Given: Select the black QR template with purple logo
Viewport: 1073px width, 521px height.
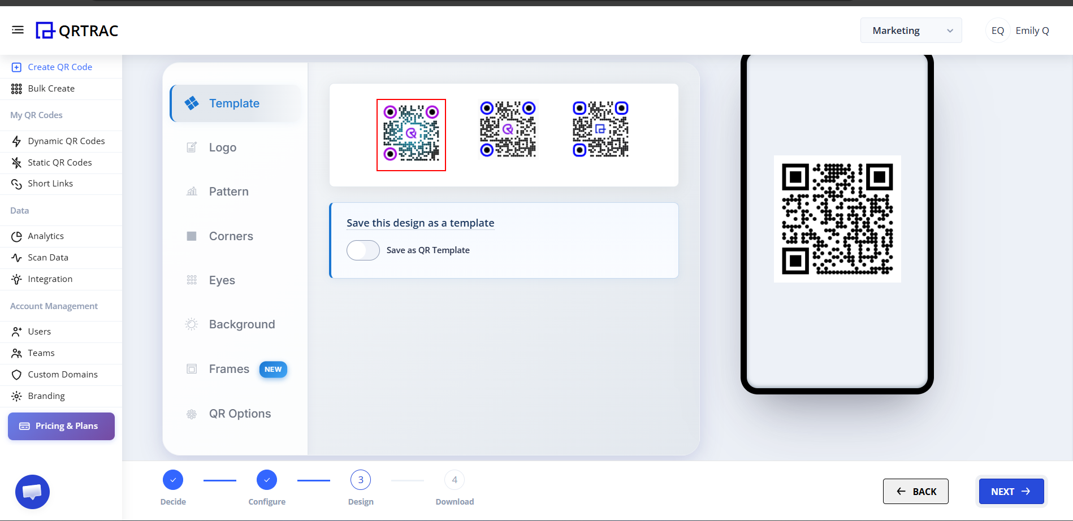Looking at the screenshot, I should tap(508, 129).
